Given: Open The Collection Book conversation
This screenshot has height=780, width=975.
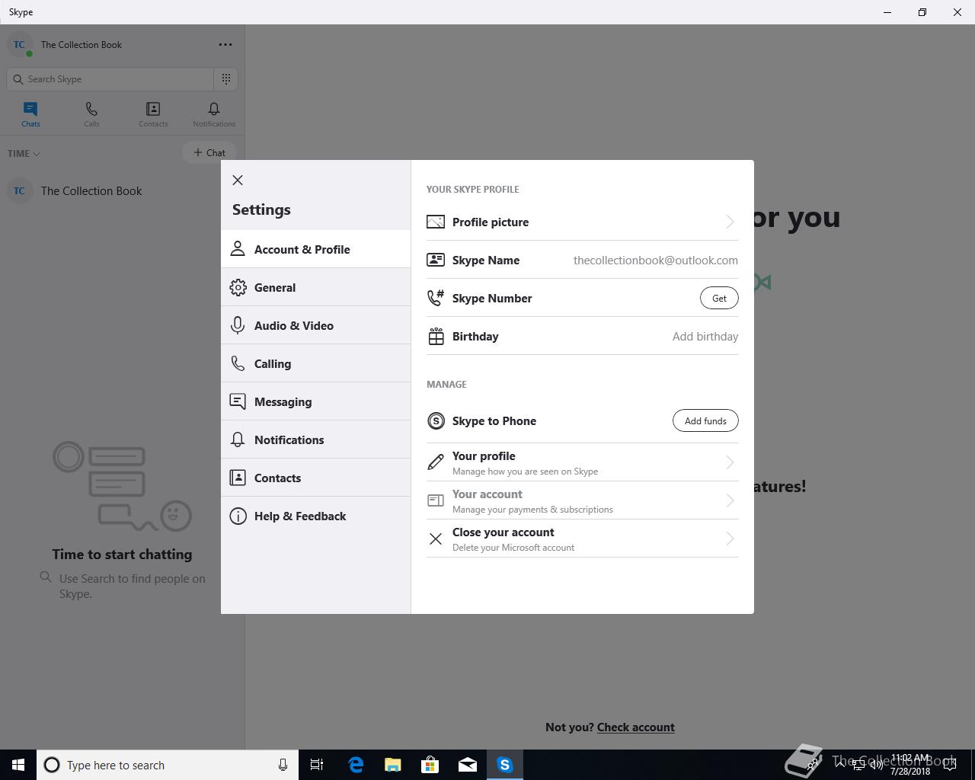Looking at the screenshot, I should (122, 190).
